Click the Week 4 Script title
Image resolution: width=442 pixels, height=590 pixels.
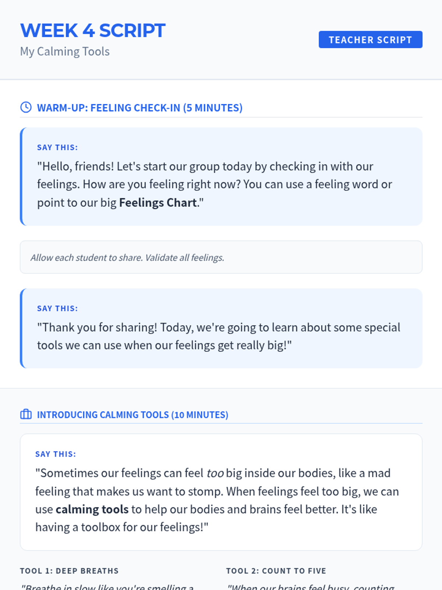tap(93, 31)
